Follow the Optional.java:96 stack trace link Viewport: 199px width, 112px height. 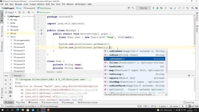click(74, 93)
